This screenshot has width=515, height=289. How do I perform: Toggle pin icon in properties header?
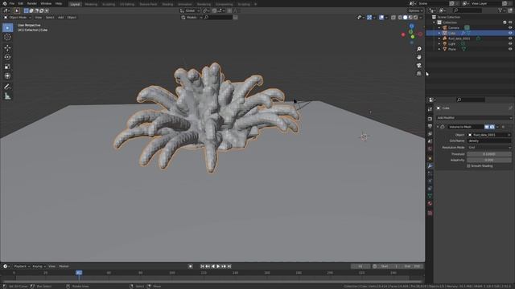510,108
